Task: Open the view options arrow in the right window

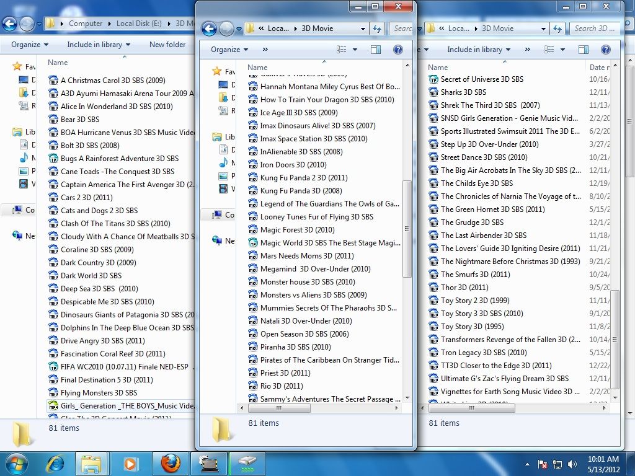Action: tap(562, 50)
